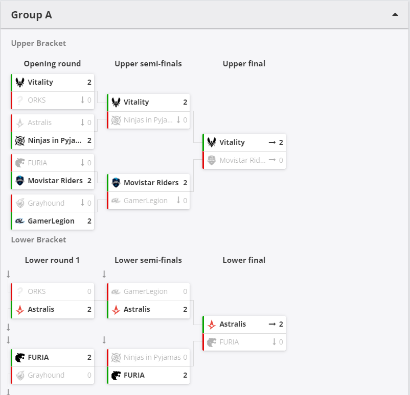Select FURIA vs Movistar Riders score 2
This screenshot has width=410, height=395.
89,181
